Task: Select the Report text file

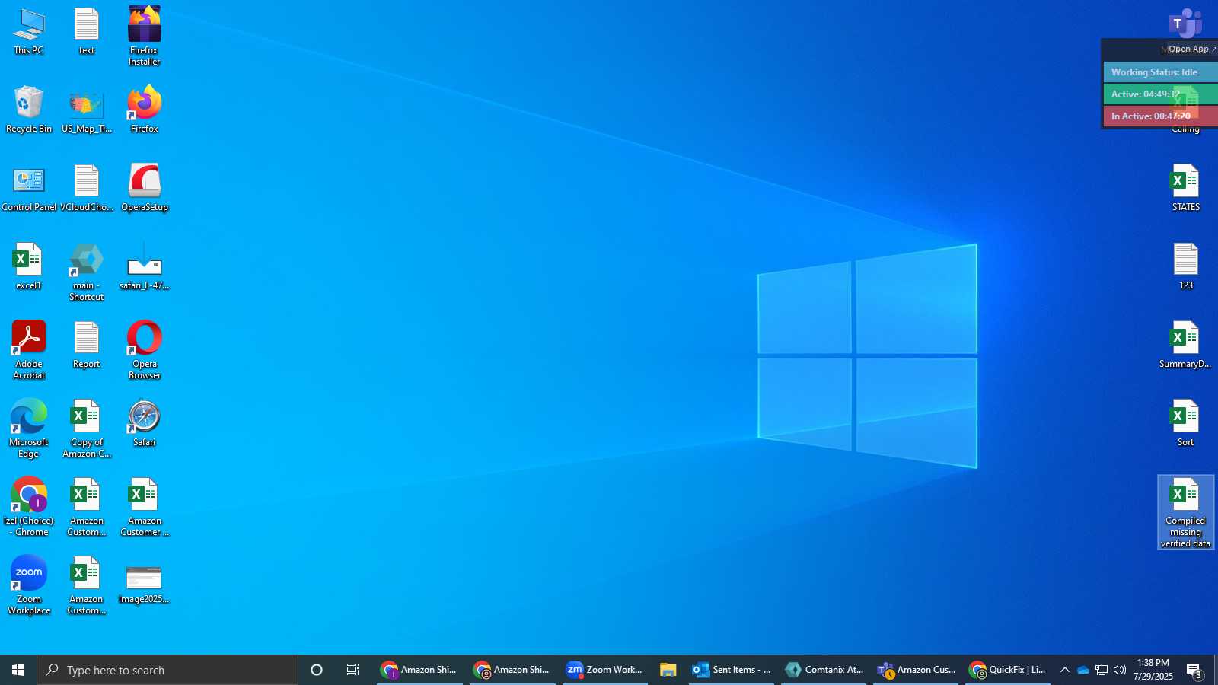Action: pyautogui.click(x=87, y=346)
